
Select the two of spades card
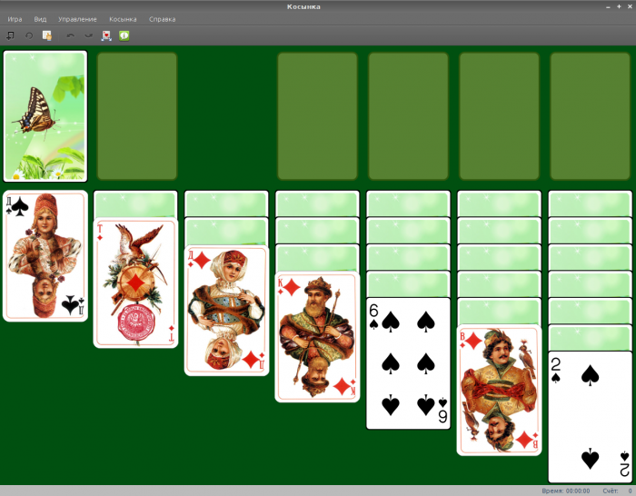[590, 417]
